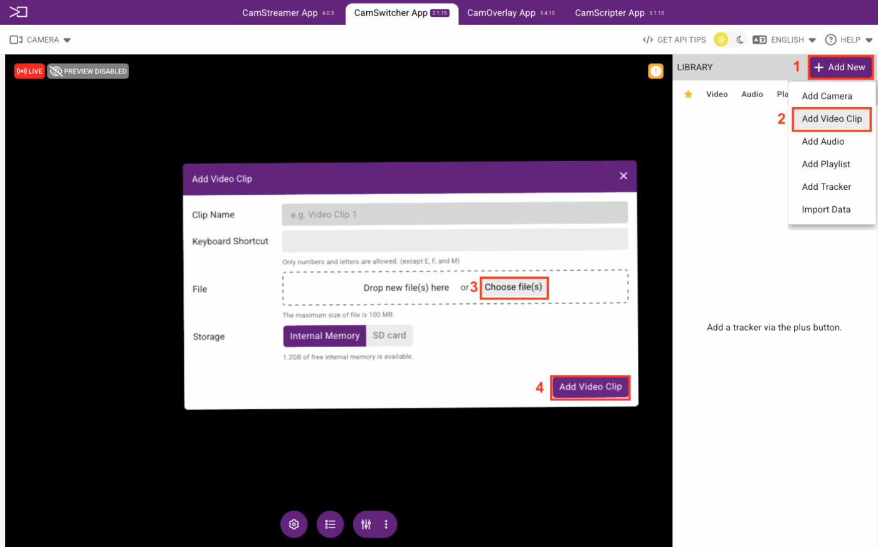The width and height of the screenshot is (878, 547).
Task: Open the Add New library menu
Action: pos(840,68)
